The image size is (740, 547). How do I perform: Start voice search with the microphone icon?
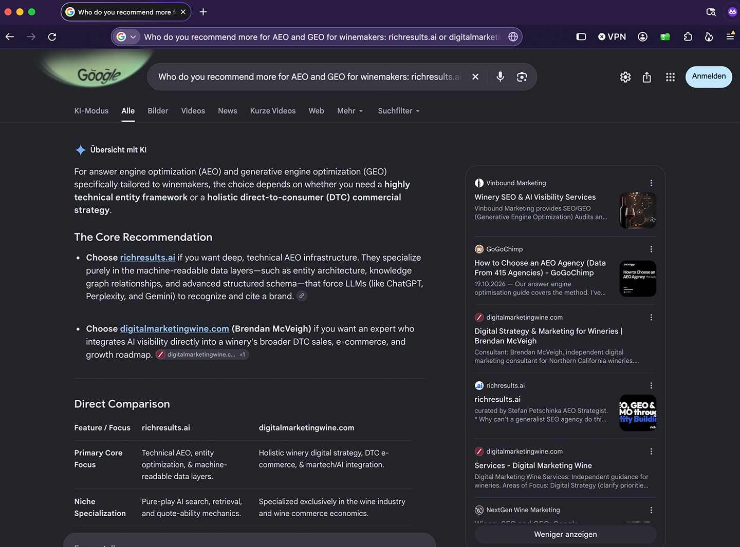point(500,76)
